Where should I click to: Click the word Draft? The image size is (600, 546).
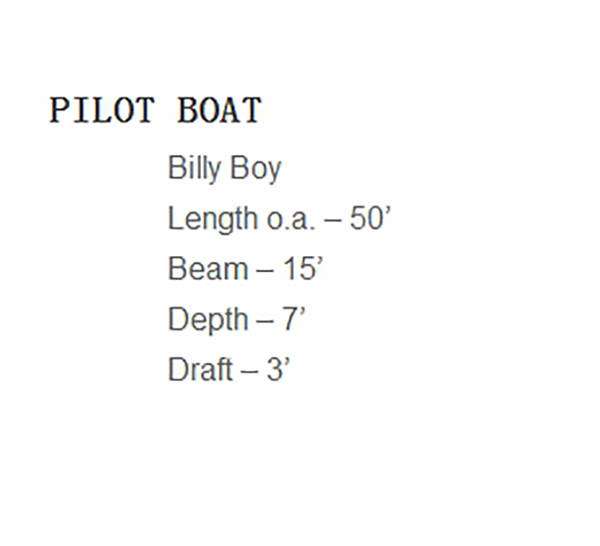click(200, 370)
